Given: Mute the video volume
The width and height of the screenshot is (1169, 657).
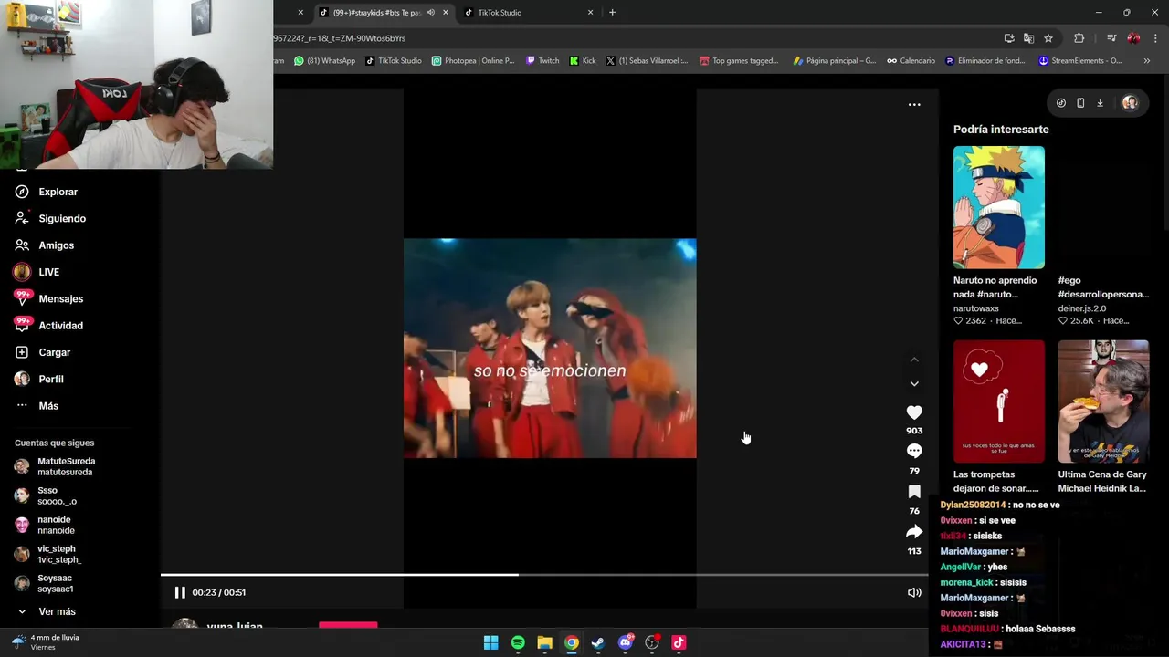Looking at the screenshot, I should pyautogui.click(x=914, y=592).
